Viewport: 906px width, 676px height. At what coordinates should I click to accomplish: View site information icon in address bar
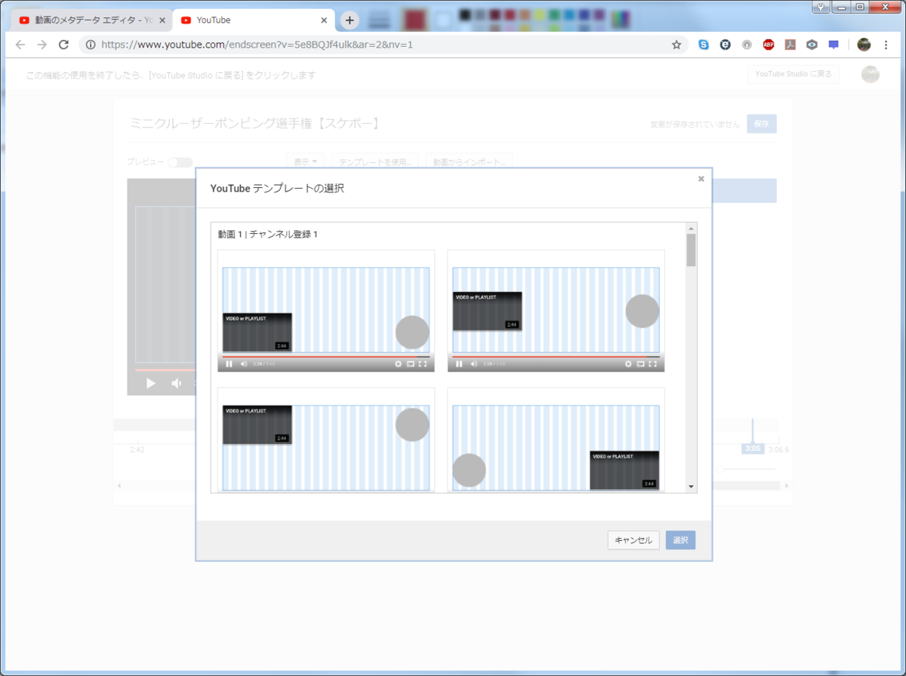[x=91, y=45]
